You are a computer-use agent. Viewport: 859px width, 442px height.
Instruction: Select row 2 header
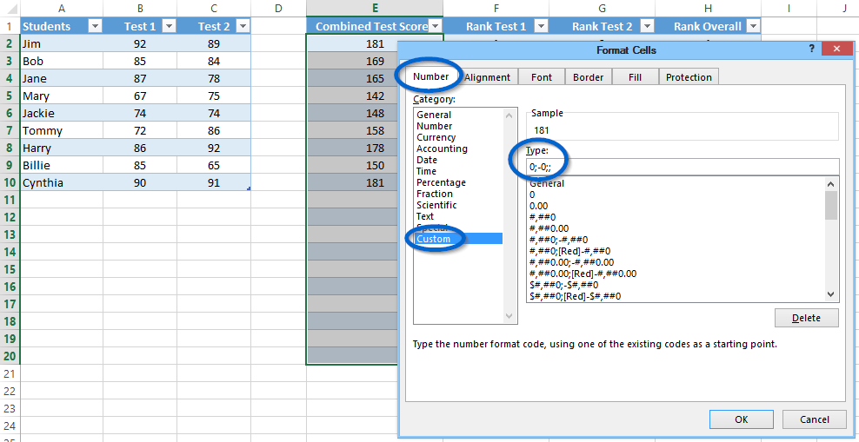point(10,43)
